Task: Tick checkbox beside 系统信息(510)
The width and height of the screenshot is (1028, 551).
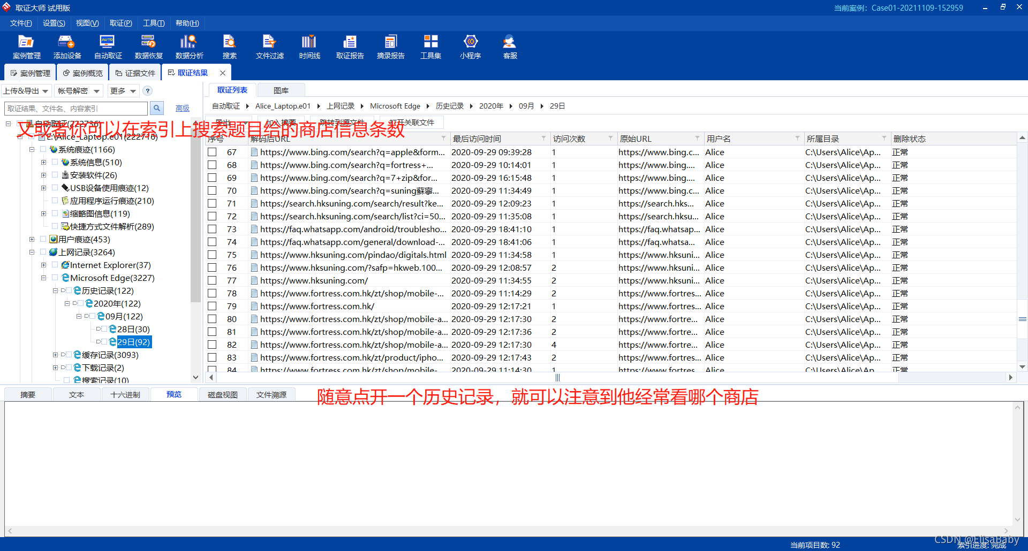Action: coord(55,162)
